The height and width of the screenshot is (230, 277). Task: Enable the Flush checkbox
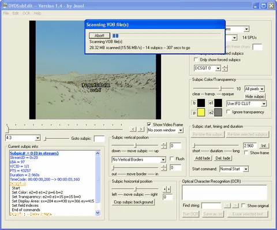[171, 158]
